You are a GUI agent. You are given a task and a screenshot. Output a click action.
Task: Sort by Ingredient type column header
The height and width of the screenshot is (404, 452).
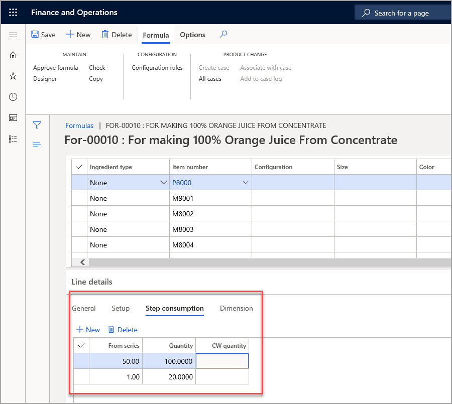[x=128, y=167]
